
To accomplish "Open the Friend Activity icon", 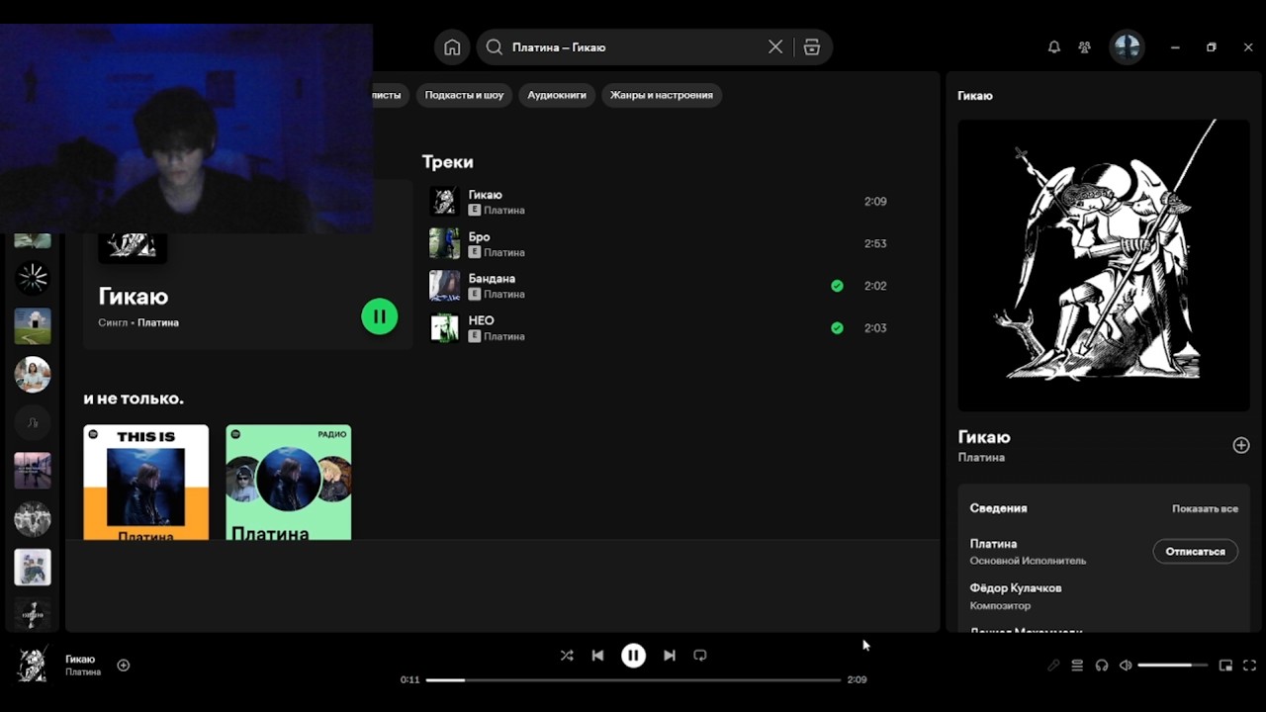I will click(1085, 47).
